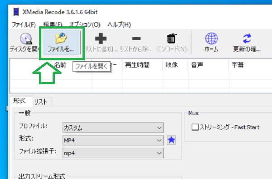
Task: Click the blue star favorite button
Action: tap(171, 140)
